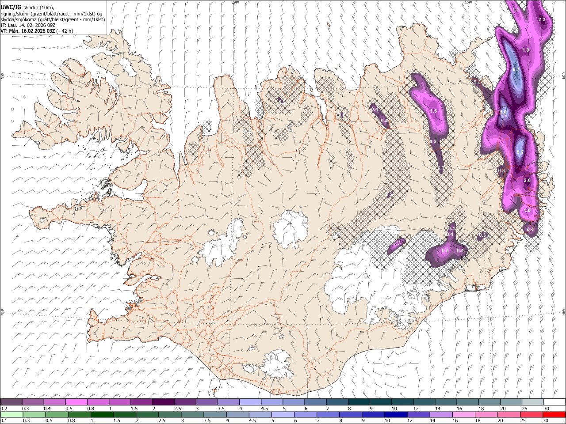566x424 pixels.
Task: Click the 'slydda/snjókoma' legend description line
Action: [53, 19]
